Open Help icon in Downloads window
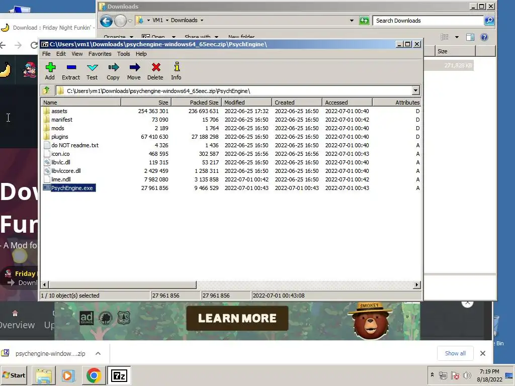Image resolution: width=515 pixels, height=386 pixels. pos(484,37)
